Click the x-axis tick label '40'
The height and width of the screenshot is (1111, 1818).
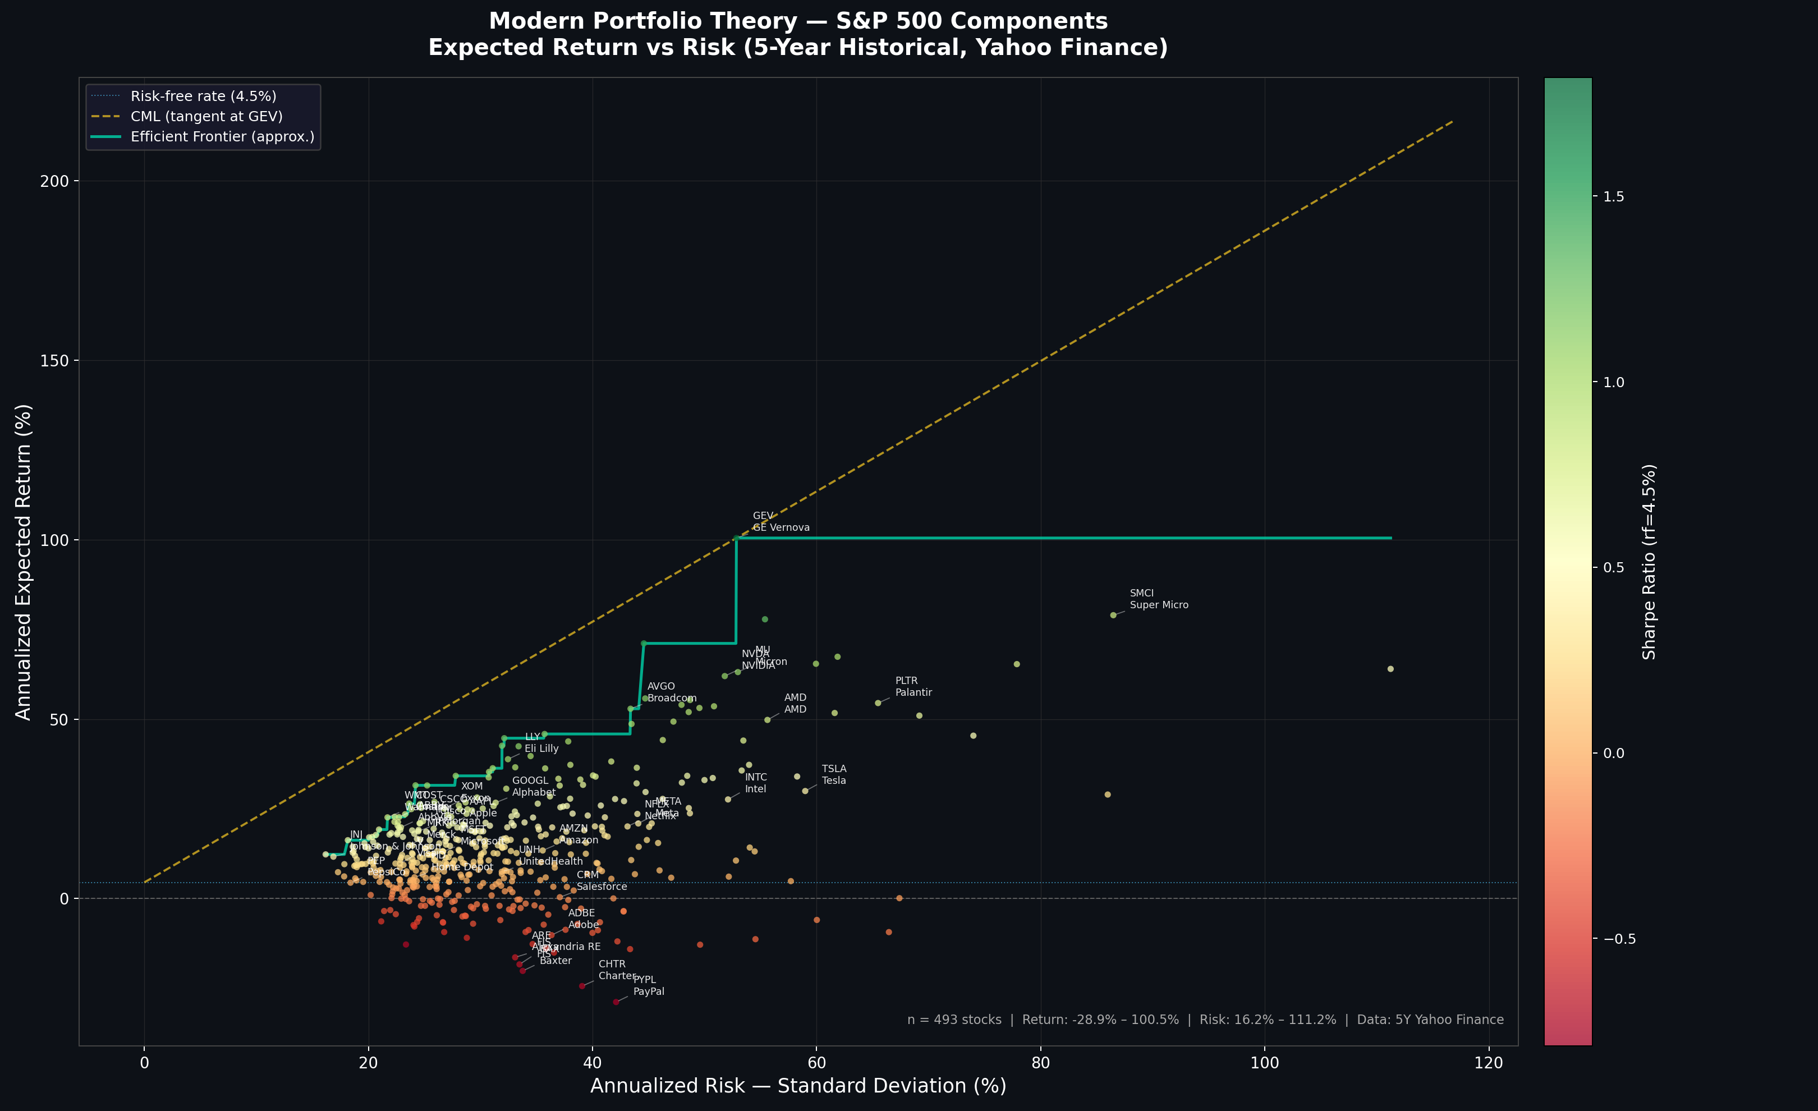coord(593,1063)
